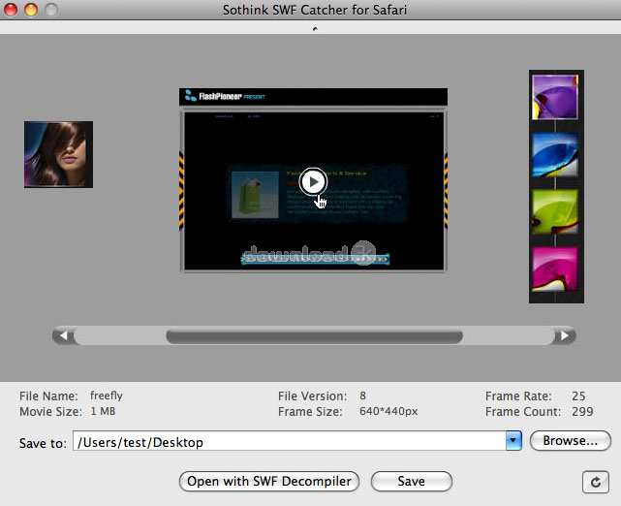Click the Save button
The height and width of the screenshot is (506, 621).
pos(412,481)
